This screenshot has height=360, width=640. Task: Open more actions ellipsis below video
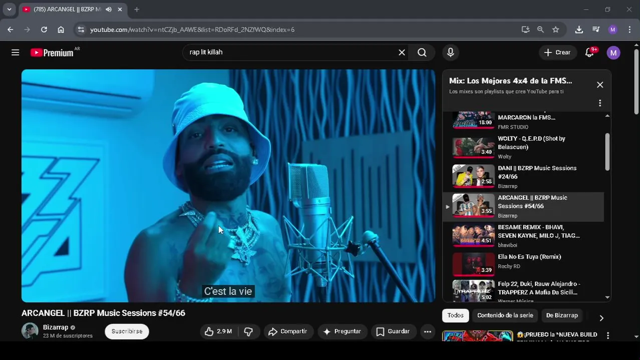coord(427,331)
